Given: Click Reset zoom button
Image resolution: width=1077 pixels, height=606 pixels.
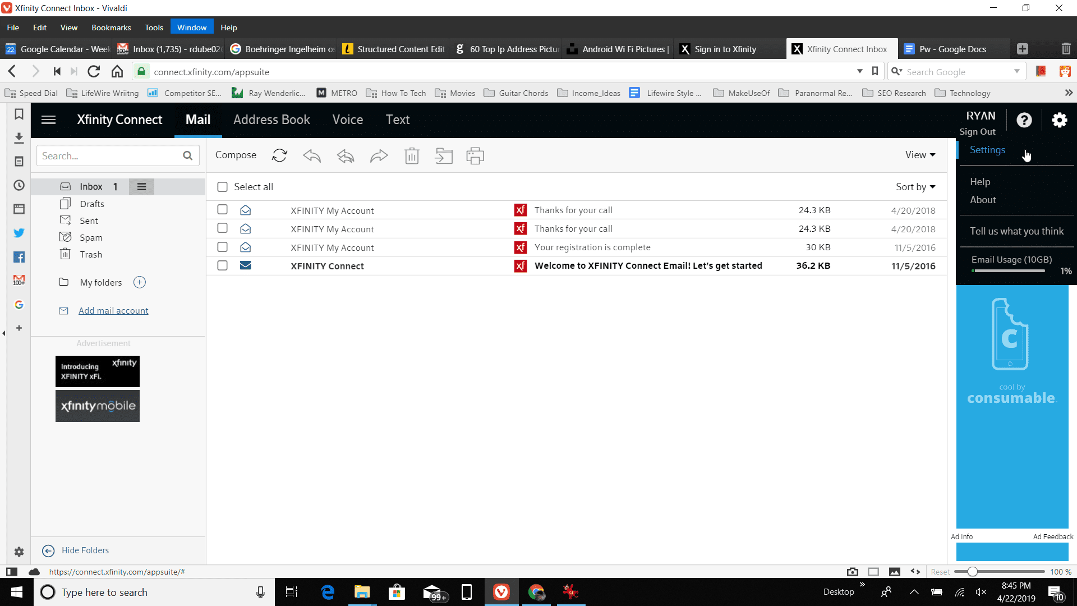Looking at the screenshot, I should [940, 572].
